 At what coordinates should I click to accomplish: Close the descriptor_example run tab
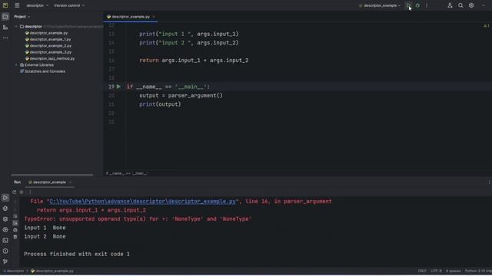click(70, 182)
